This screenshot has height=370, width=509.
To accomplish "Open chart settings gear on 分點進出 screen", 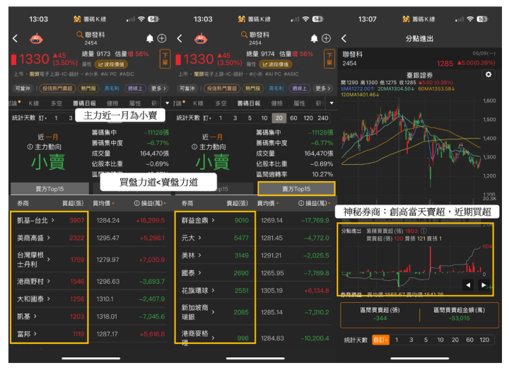I will (488, 74).
